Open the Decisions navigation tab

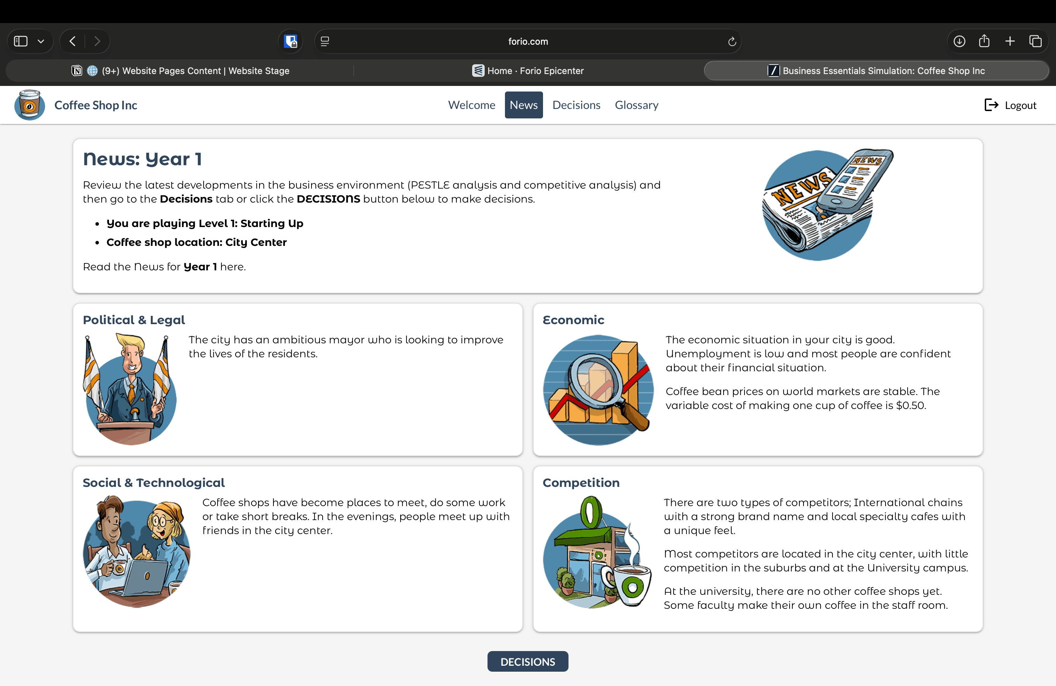(576, 105)
